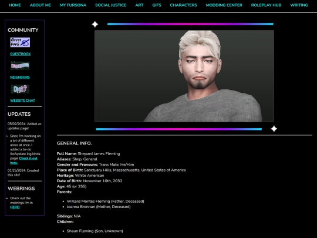Visit the ROLEPLAY HUB
This screenshot has height=238, width=317.
point(266,5)
